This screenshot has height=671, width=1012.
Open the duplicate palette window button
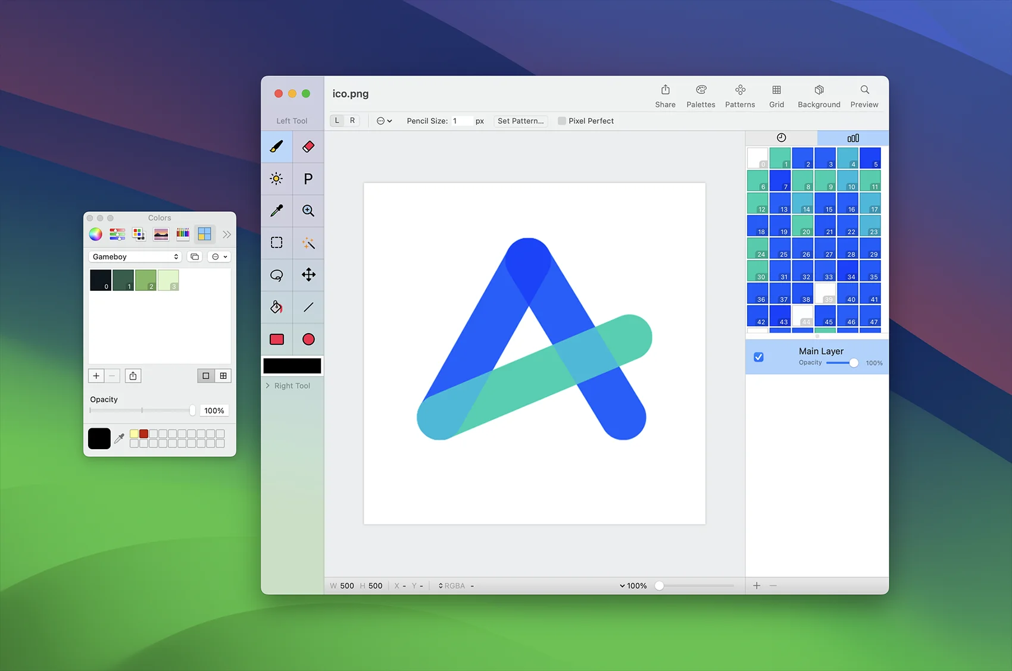coord(195,257)
